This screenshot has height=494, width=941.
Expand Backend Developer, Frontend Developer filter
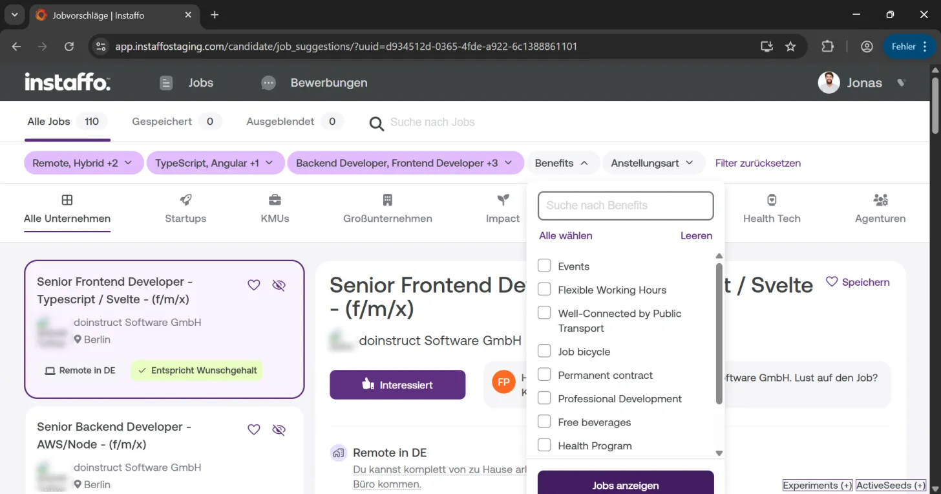[405, 163]
